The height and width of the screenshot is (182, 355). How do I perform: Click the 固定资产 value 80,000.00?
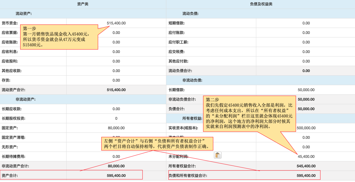[x=116, y=128]
